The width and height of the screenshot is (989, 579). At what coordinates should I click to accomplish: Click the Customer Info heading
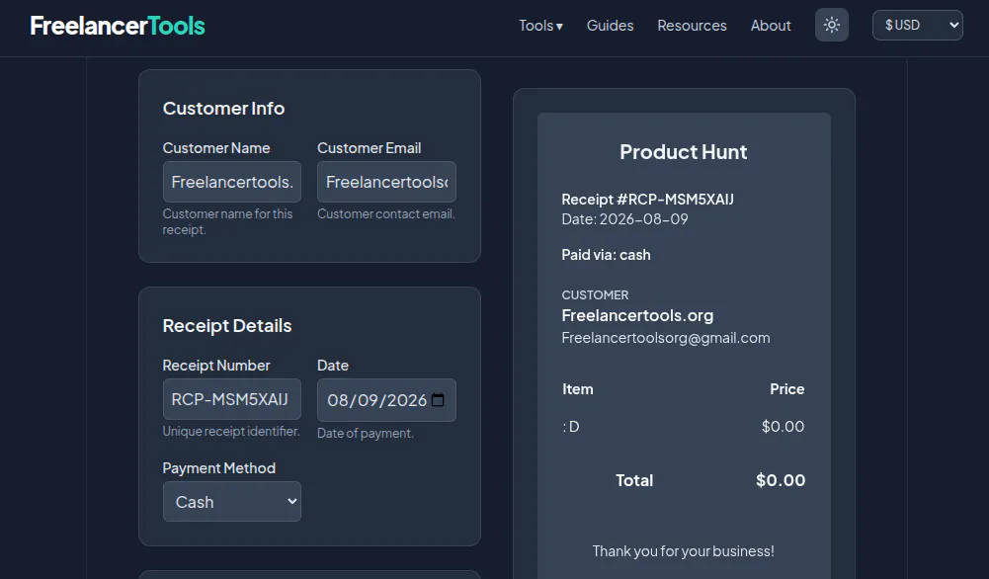[x=223, y=109]
